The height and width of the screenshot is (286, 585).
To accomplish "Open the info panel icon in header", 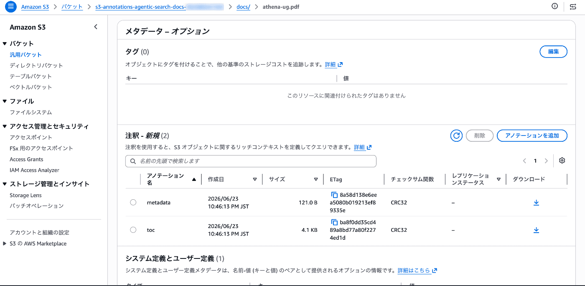I will (555, 6).
